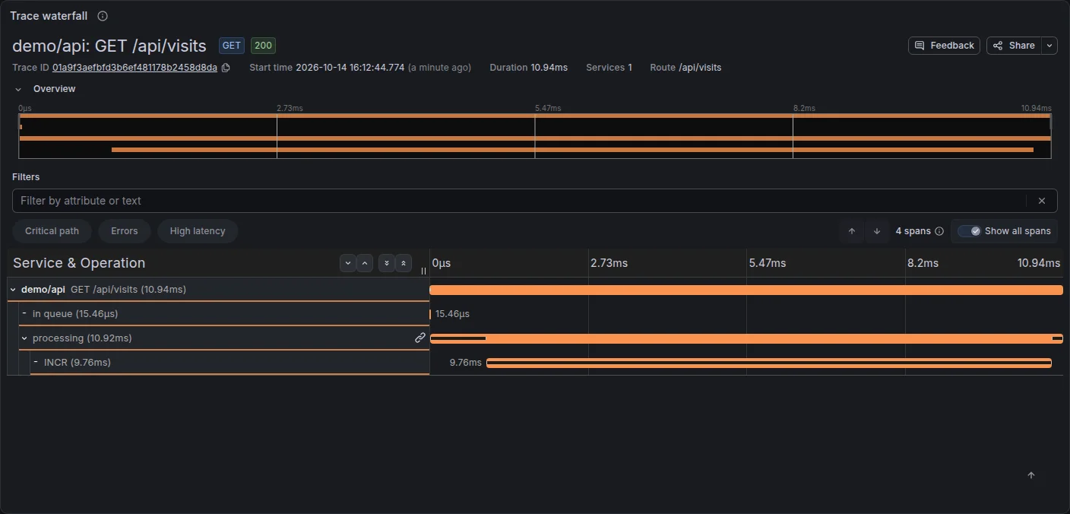
Task: Click the in queue 15.46µs span bar
Action: [430, 314]
